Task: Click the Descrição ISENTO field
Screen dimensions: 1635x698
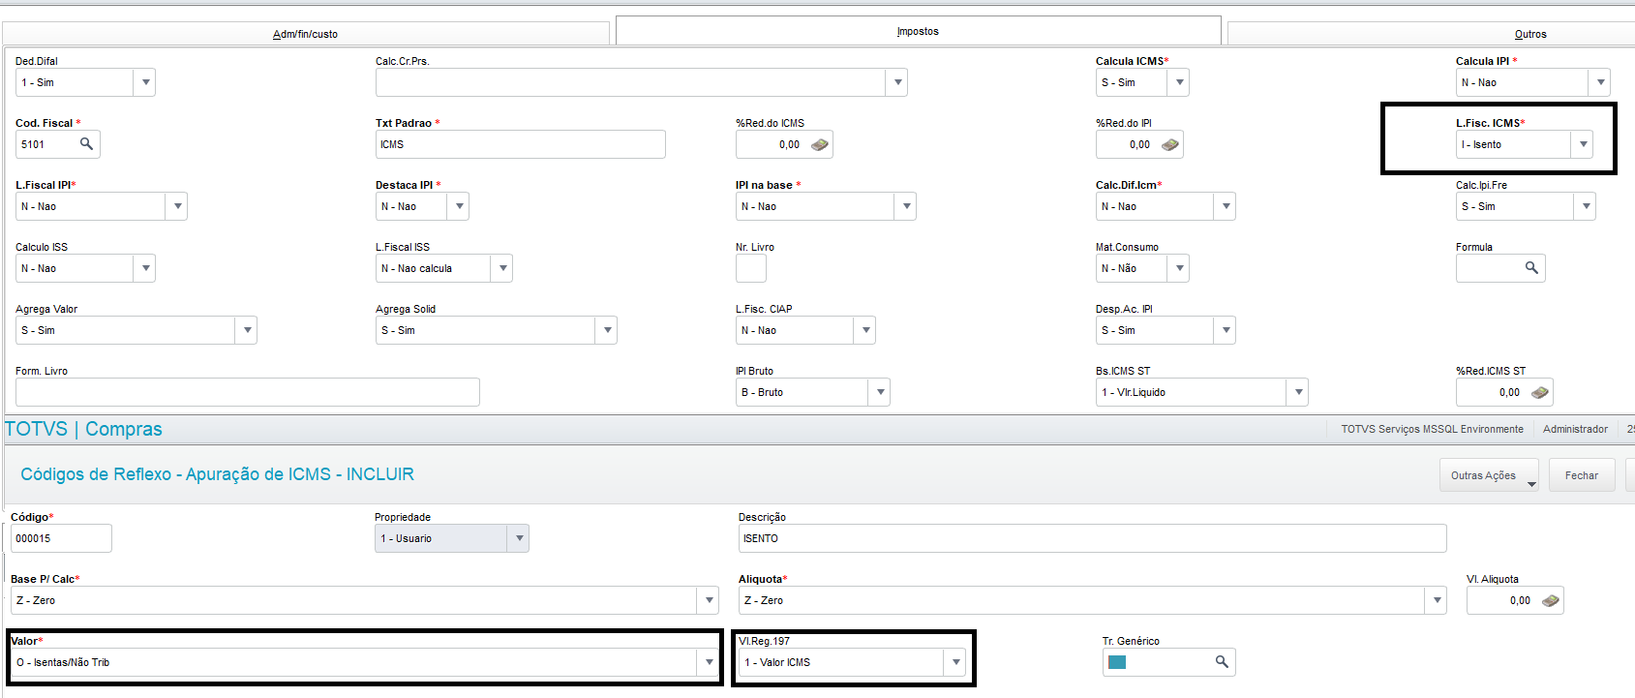Action: pos(1092,538)
